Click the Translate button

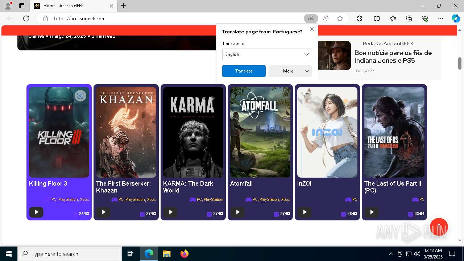point(244,71)
